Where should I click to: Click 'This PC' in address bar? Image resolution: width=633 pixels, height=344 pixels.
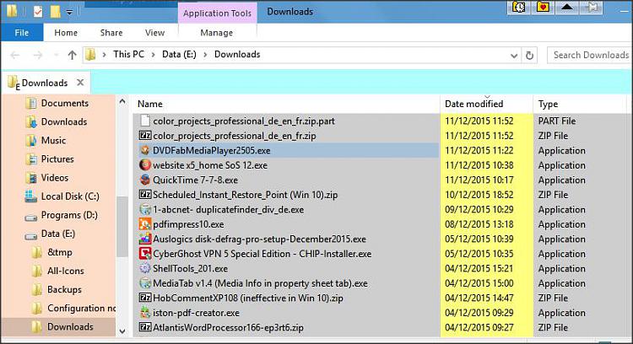click(129, 55)
